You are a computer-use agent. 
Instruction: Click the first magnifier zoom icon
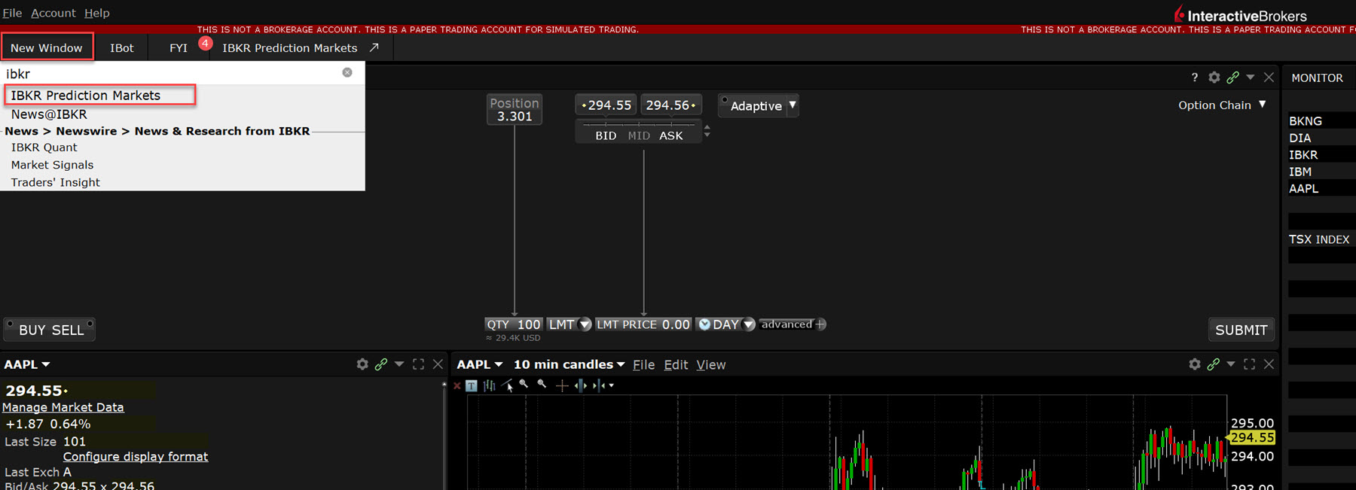point(524,385)
